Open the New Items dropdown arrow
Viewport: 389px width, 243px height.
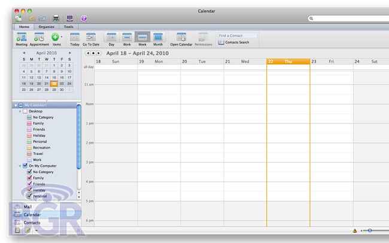pos(61,37)
